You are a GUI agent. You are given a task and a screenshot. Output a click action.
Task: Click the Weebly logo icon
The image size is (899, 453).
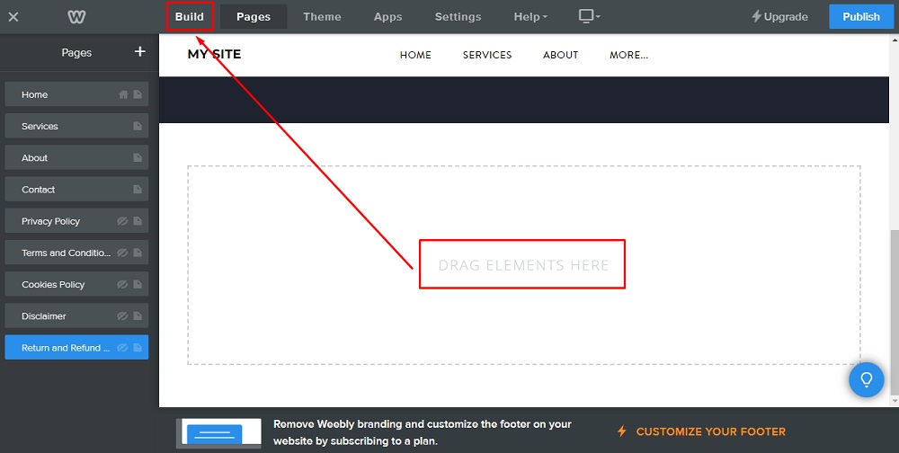pos(76,17)
